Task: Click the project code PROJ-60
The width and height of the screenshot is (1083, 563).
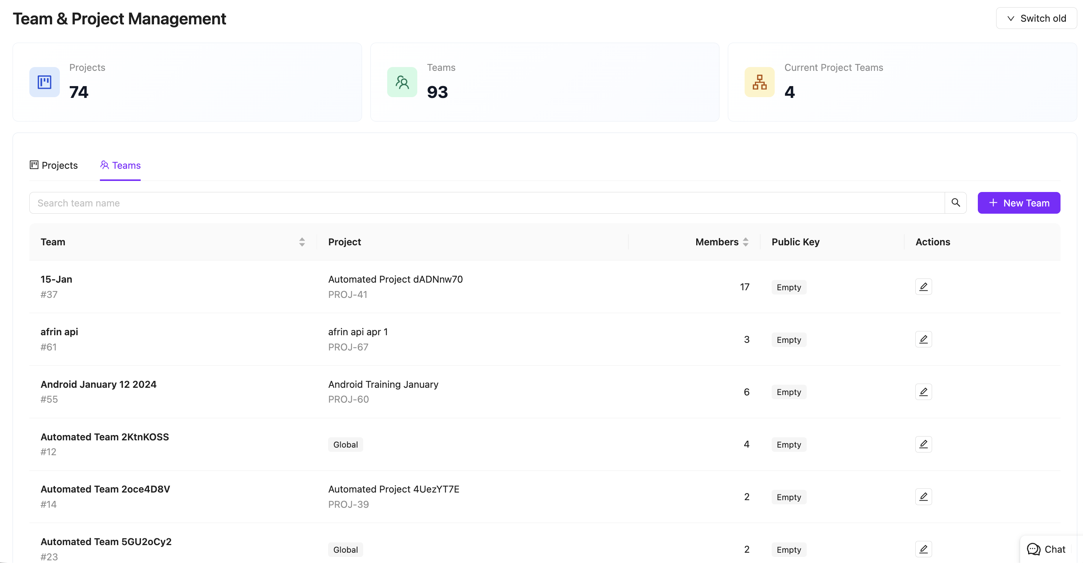Action: click(349, 399)
